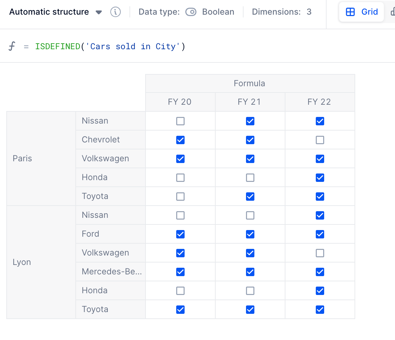Toggle Paris Volkswagen FY 21 checkbox
The width and height of the screenshot is (395, 340).
pyautogui.click(x=250, y=159)
